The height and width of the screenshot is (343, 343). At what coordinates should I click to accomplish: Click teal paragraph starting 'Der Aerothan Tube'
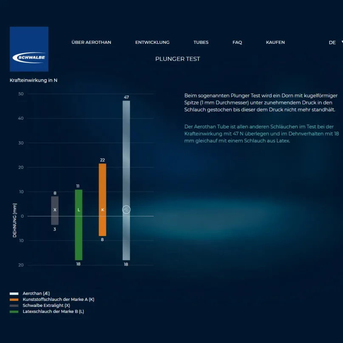click(x=261, y=133)
